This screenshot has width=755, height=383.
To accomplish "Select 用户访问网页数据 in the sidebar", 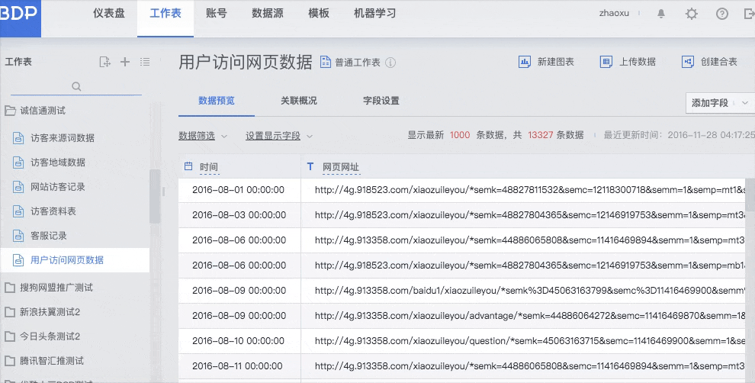I will (75, 260).
